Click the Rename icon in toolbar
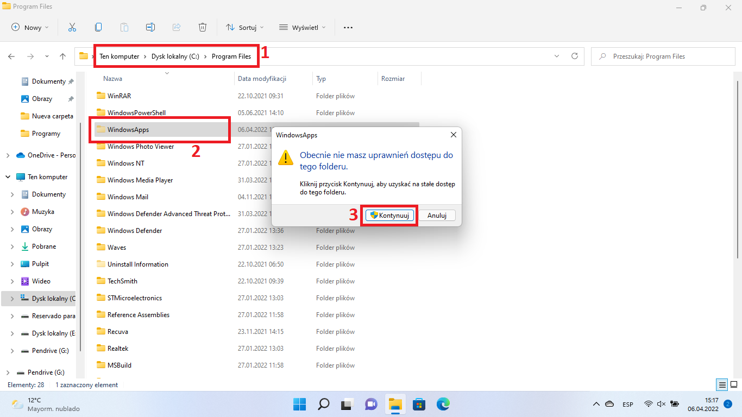Viewport: 742px width, 417px height. coord(150,27)
